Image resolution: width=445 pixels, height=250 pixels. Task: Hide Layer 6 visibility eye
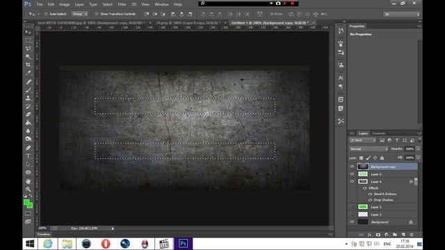[x=353, y=174]
